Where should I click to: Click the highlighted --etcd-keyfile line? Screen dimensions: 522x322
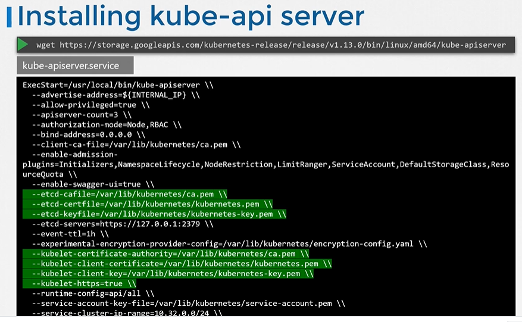(x=154, y=214)
